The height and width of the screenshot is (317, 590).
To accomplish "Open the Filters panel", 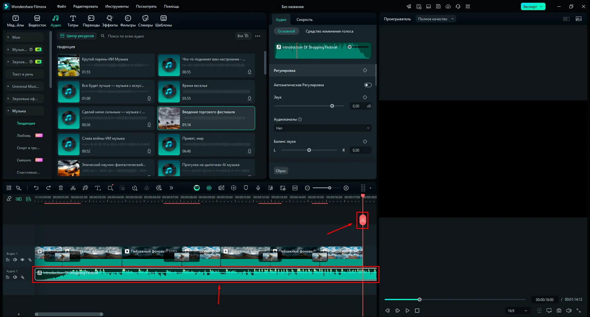I will point(128,21).
